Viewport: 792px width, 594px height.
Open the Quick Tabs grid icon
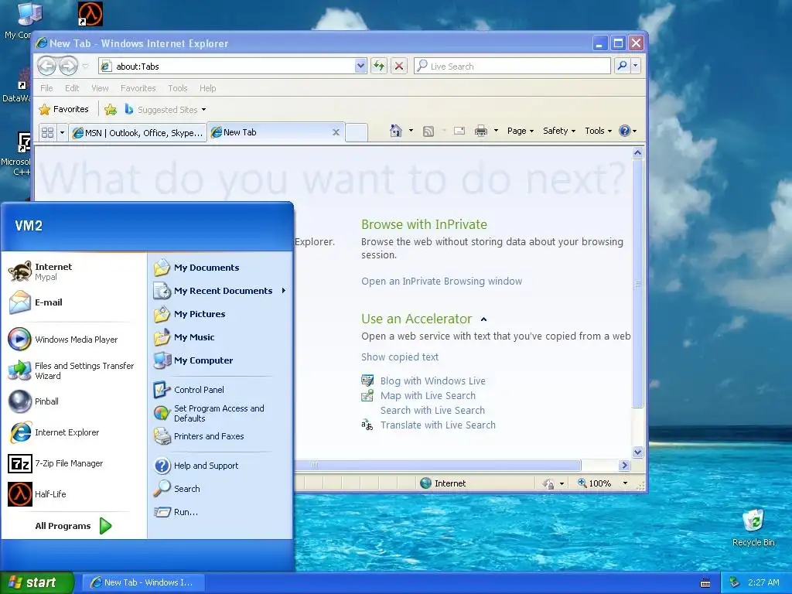click(x=47, y=132)
